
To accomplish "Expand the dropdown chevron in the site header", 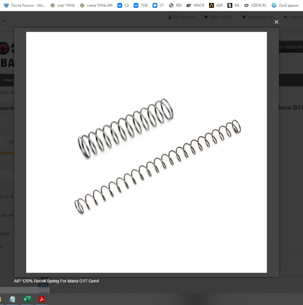I will (x=4, y=21).
